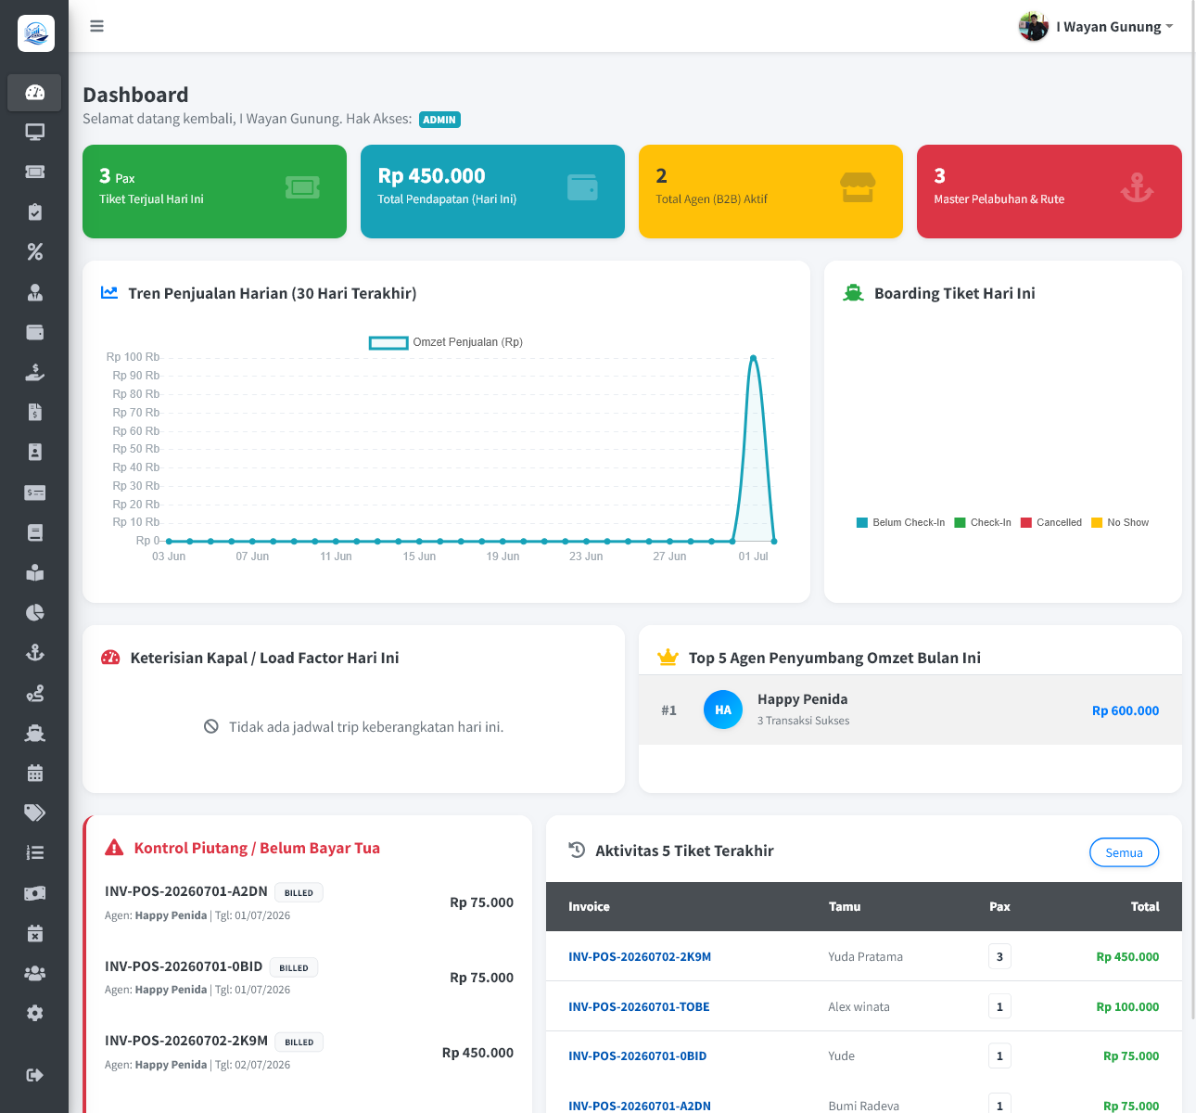Click guest name Yuda Pratama
The width and height of the screenshot is (1196, 1113).
(865, 956)
